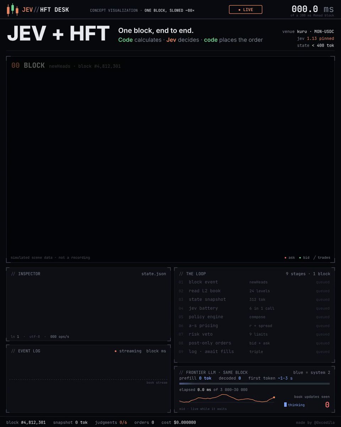Select the jev battery stage row
341x427 pixels.
coord(254,308)
